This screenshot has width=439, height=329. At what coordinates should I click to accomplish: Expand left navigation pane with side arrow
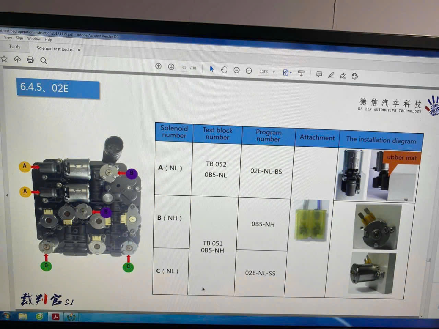point(7,195)
